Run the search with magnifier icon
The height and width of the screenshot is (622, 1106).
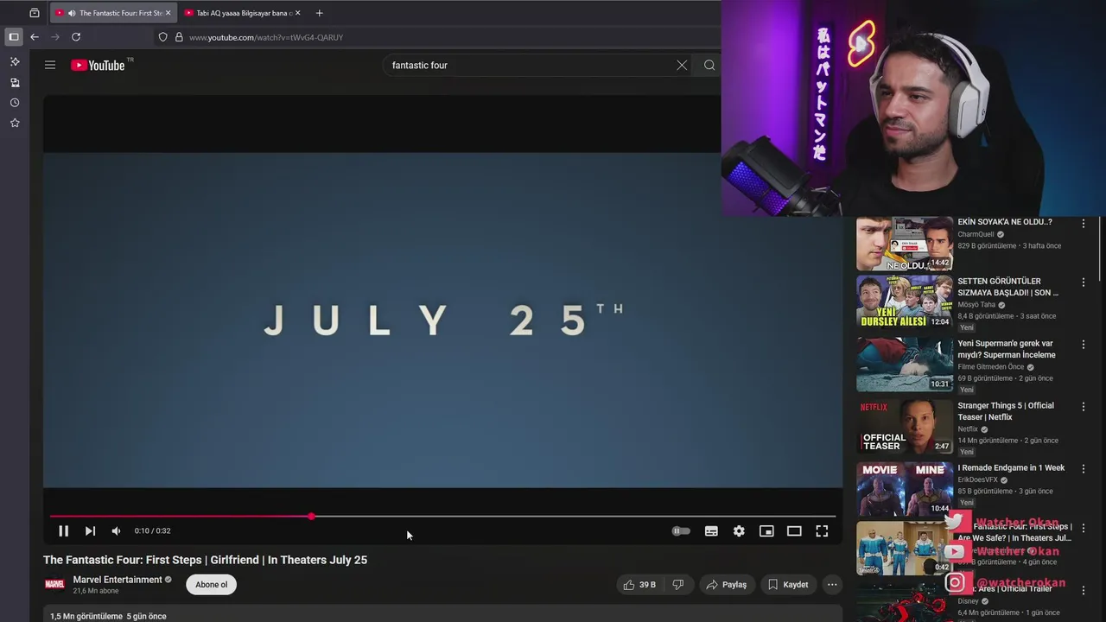pos(709,65)
